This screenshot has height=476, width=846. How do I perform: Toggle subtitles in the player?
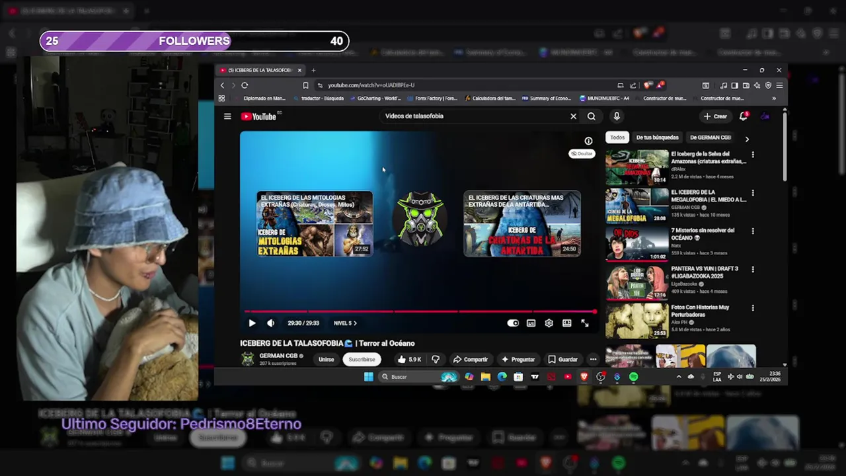pos(531,323)
